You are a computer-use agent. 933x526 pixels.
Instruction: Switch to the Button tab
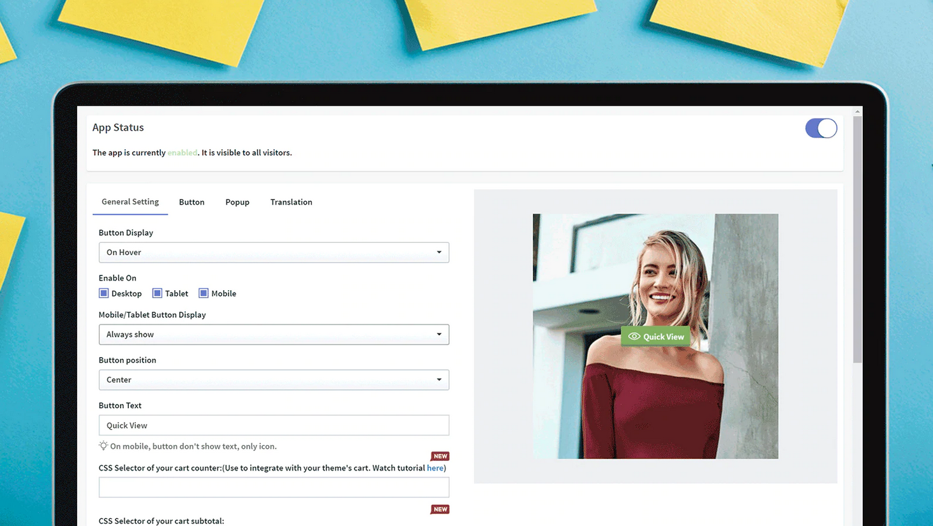[x=191, y=202]
